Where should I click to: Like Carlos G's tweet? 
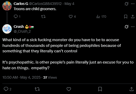pos(72,16)
